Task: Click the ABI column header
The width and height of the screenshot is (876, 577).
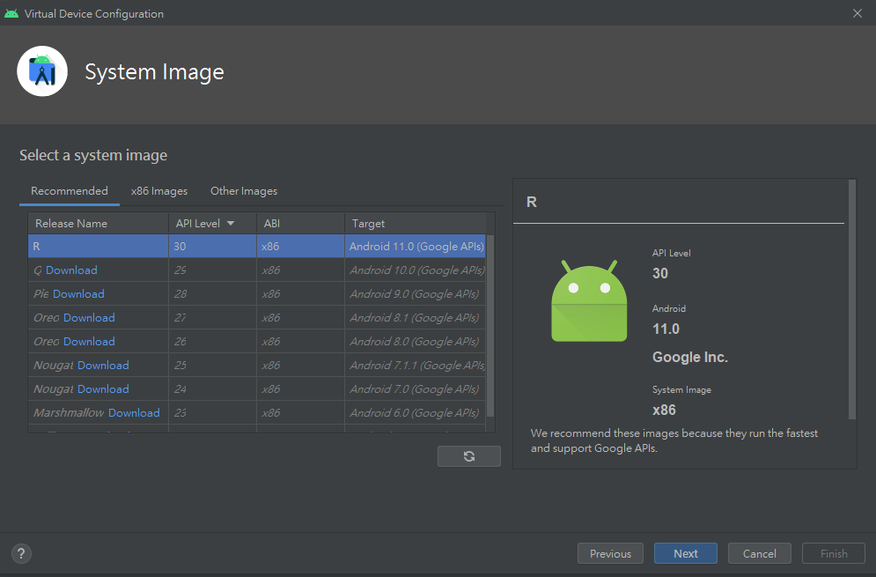Action: pyautogui.click(x=300, y=223)
